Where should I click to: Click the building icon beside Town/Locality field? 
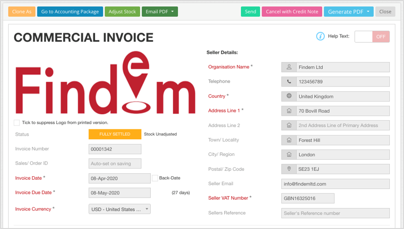(x=289, y=140)
